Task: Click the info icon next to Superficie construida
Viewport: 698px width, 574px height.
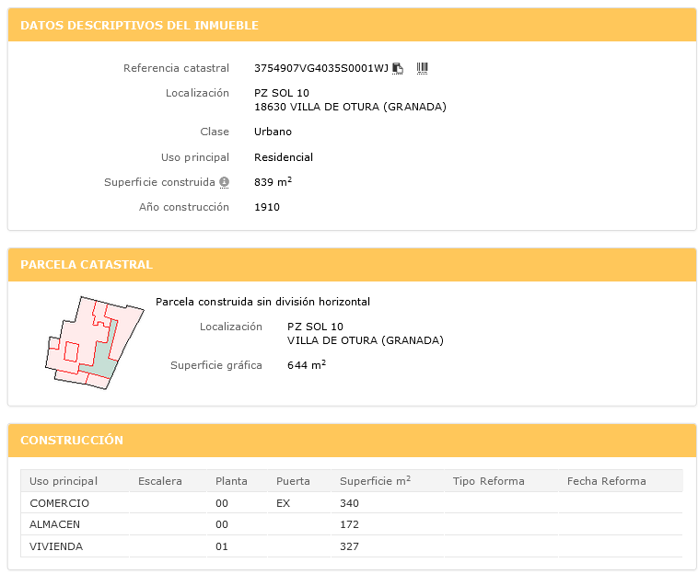Action: point(224,182)
